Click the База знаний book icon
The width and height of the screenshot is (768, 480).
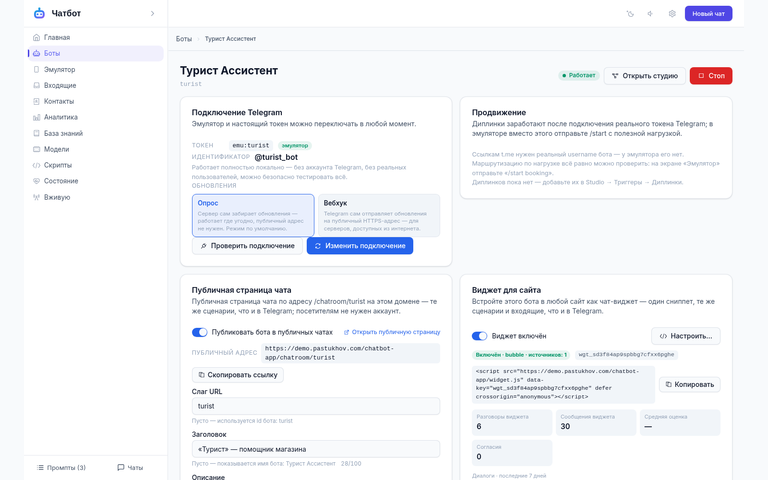pyautogui.click(x=36, y=133)
